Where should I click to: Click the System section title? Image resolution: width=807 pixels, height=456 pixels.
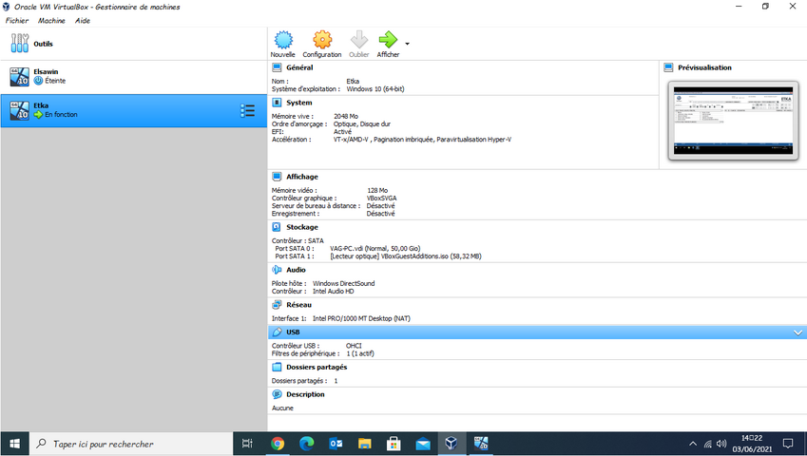click(299, 103)
